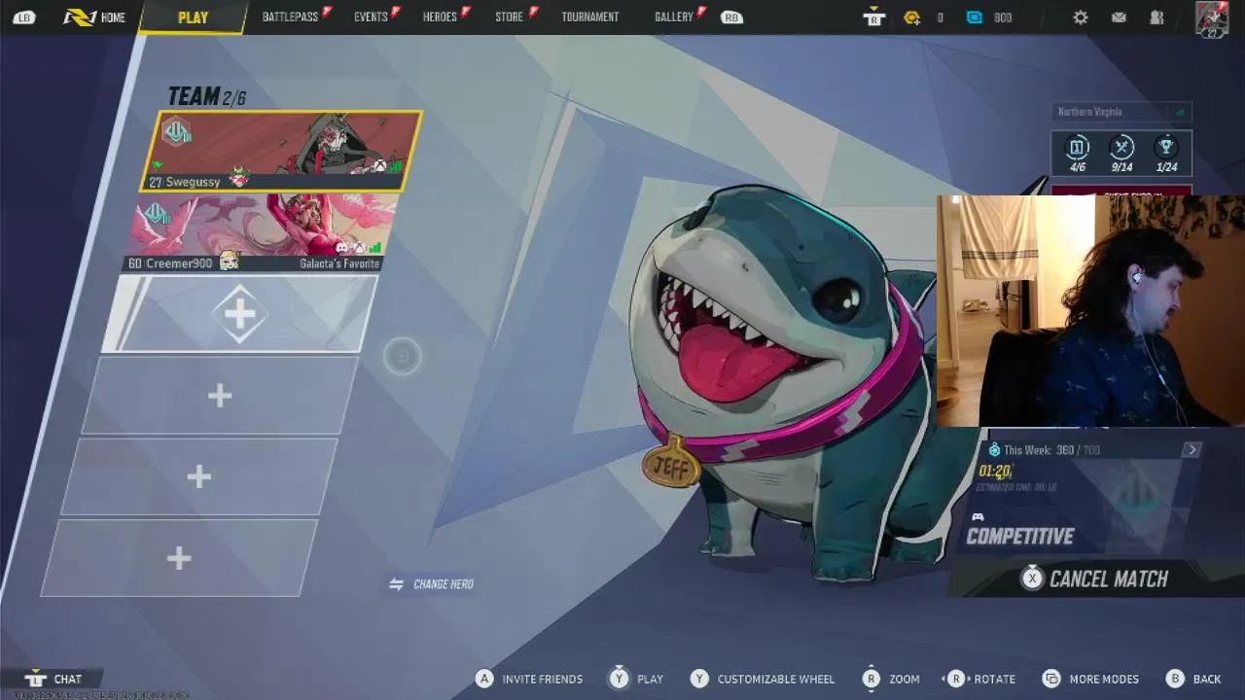Click the LB bumper icon

23,17
